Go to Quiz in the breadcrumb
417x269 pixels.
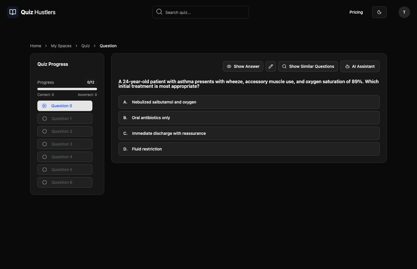[85, 46]
